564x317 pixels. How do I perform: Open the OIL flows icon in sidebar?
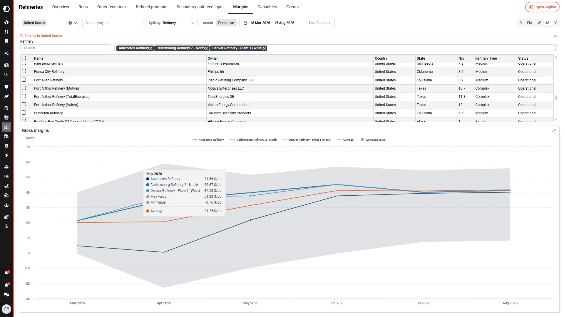tap(6, 118)
